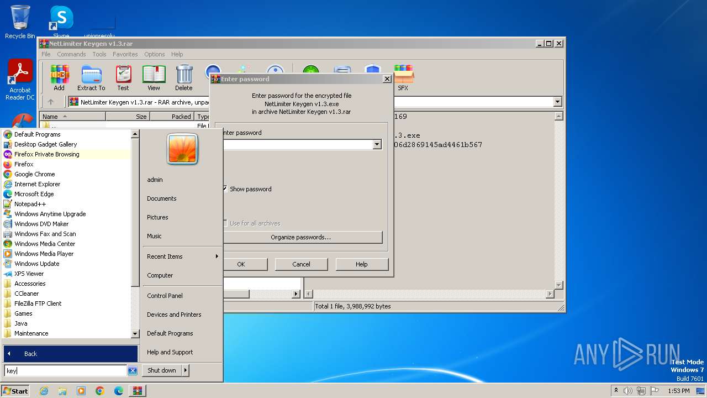The height and width of the screenshot is (398, 707).
Task: Open Notepad++ from Start menu list
Action: (x=67, y=204)
